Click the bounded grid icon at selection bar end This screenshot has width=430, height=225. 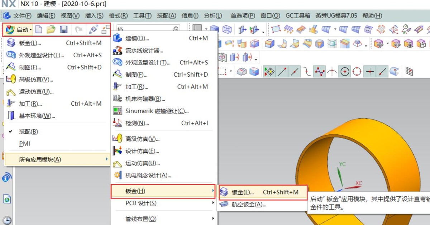click(x=409, y=72)
